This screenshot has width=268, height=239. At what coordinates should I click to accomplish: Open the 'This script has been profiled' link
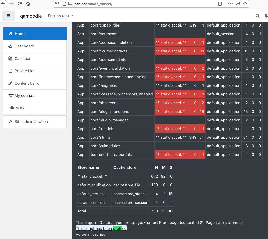click(x=101, y=228)
